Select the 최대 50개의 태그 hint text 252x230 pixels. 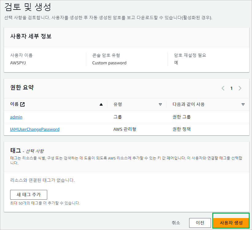click(x=45, y=203)
